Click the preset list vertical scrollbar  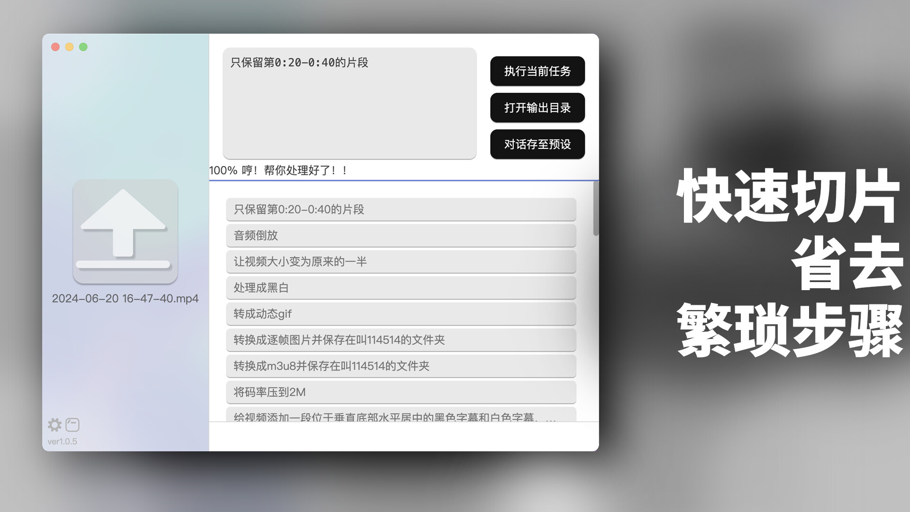[596, 209]
